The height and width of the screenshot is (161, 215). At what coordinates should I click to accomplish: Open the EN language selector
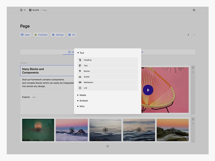[72, 35]
